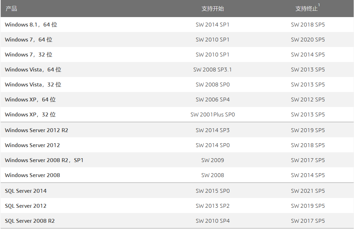Click the 支持开始 column header
The height and width of the screenshot is (229, 354).
(x=213, y=9)
